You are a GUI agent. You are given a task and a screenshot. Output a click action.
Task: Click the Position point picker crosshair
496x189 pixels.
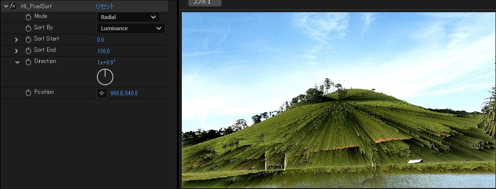[101, 93]
